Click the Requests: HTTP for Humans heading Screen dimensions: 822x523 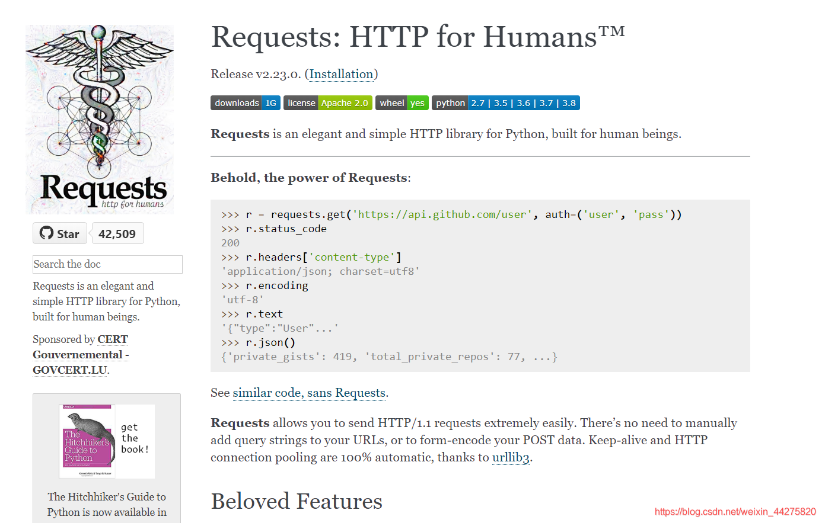coord(418,37)
